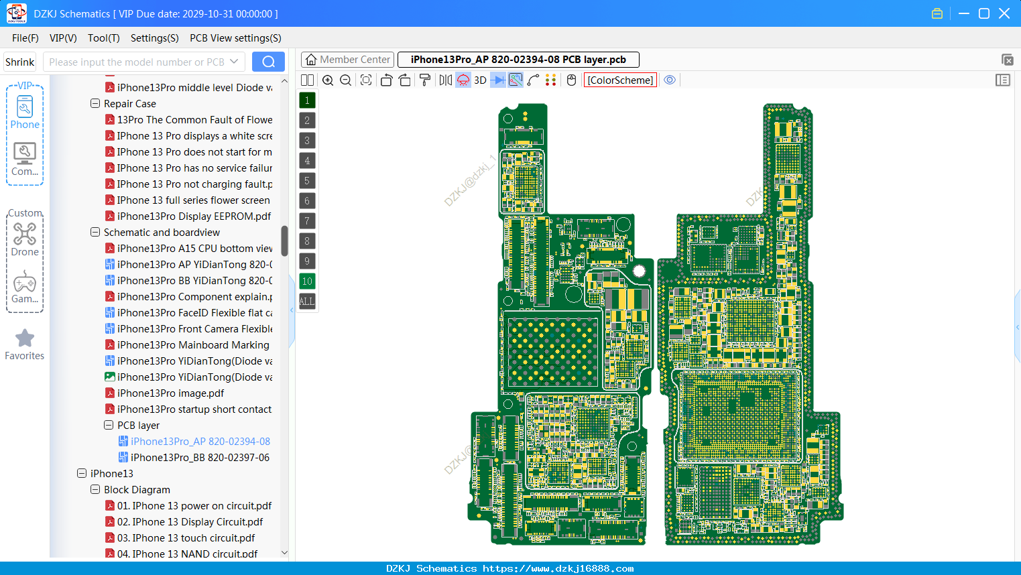Open the model number dropdown arrow

pyautogui.click(x=234, y=62)
